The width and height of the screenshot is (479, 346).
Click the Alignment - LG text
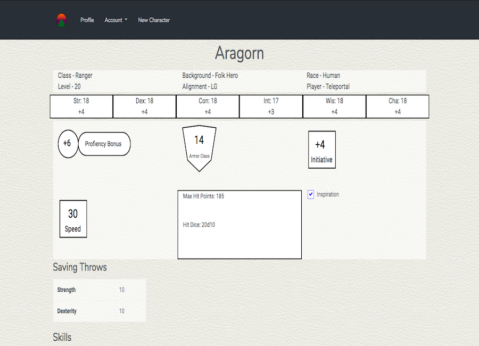[x=200, y=86]
